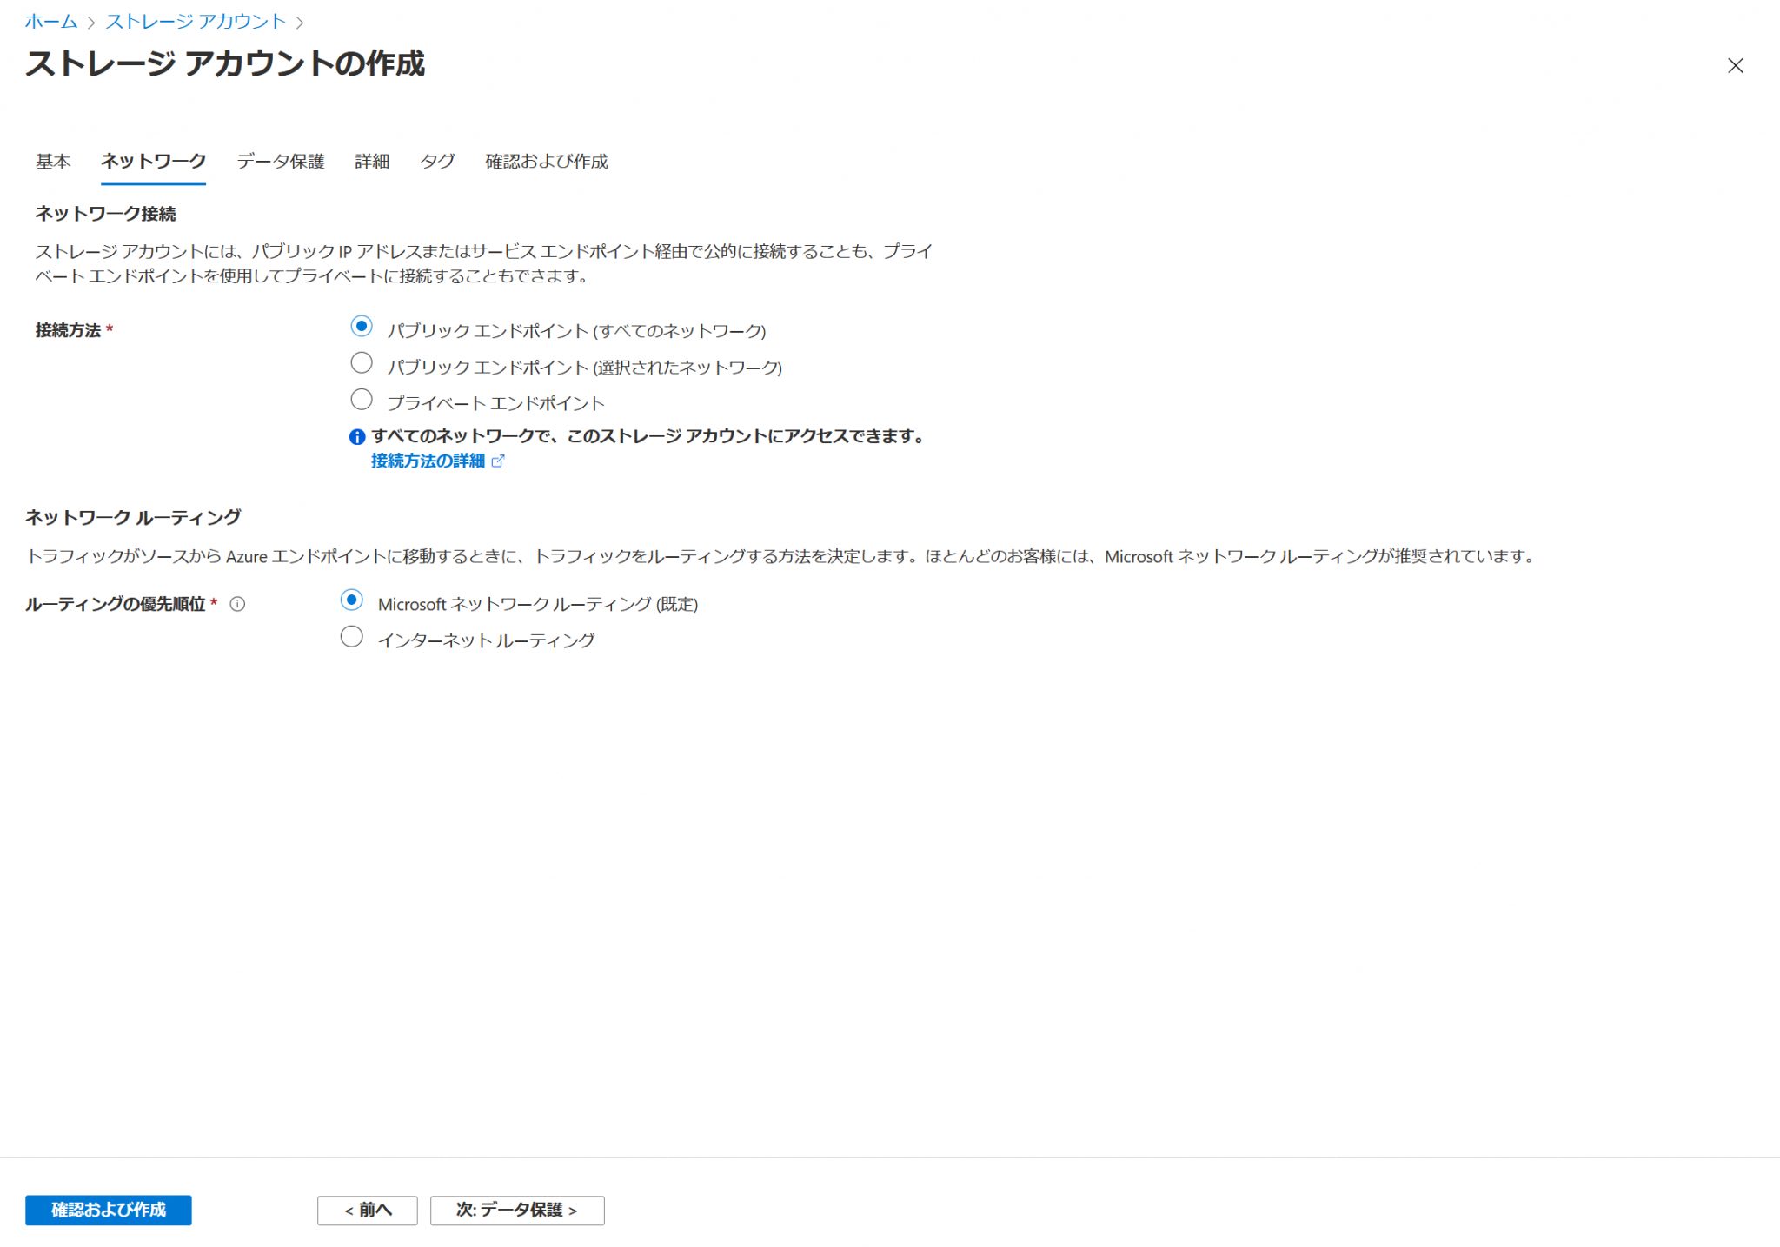Open the 確認および作成 tab
Screen dimensions: 1780x1247
pos(547,162)
